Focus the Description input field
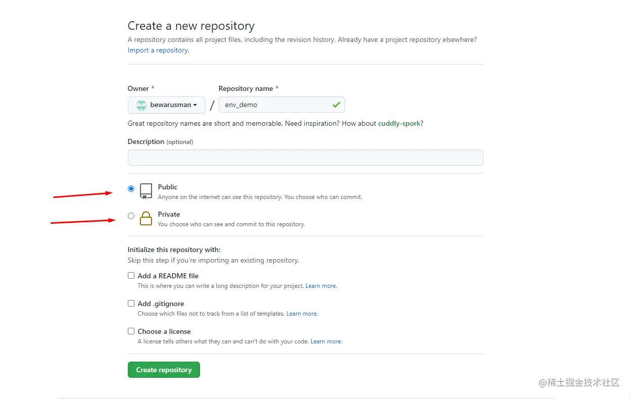631x399 pixels. coord(306,158)
